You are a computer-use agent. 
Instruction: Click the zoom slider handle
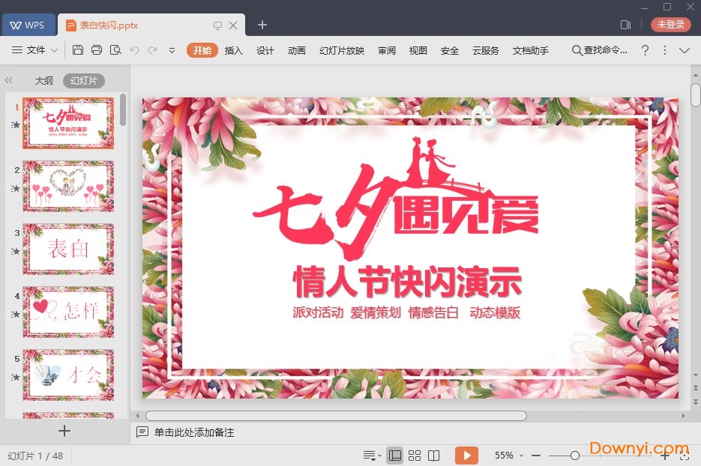click(574, 455)
